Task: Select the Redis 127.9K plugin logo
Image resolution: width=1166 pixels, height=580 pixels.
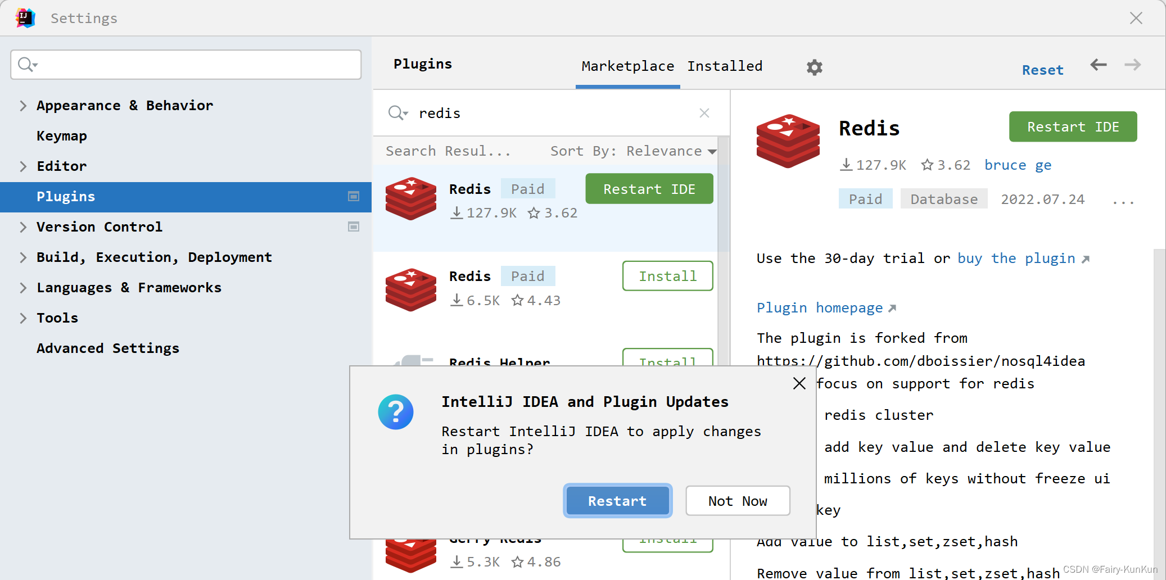Action: [411, 198]
